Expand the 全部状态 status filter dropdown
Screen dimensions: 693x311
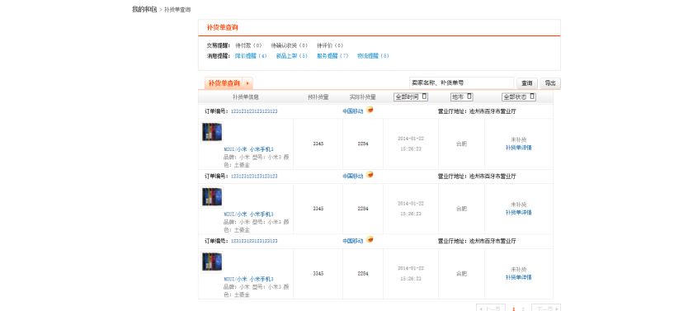click(x=518, y=97)
